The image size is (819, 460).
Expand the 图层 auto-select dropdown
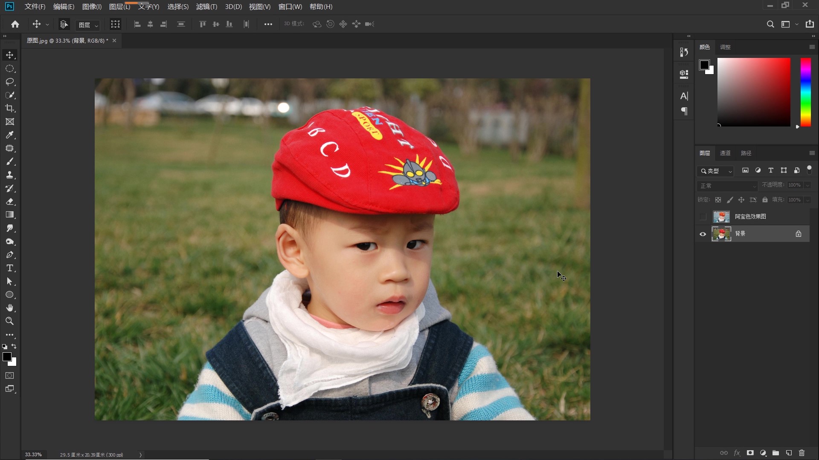88,25
